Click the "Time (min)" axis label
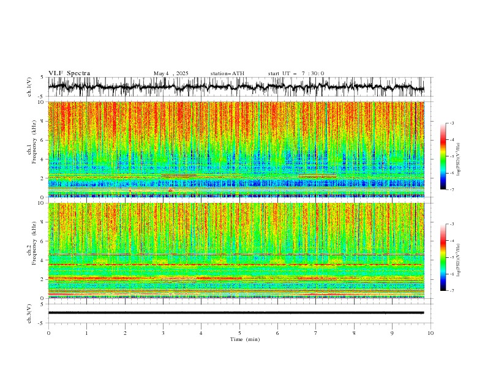Image resolution: width=485 pixels, height=374 pixels. coord(245,339)
